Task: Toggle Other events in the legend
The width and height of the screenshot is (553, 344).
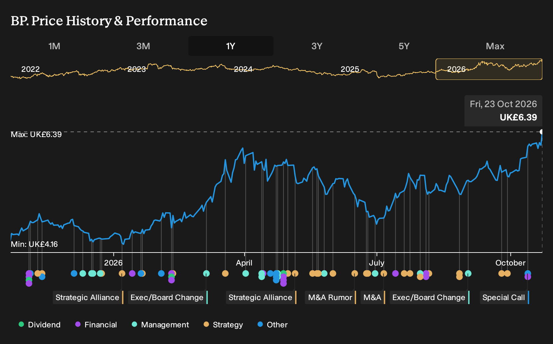Action: point(273,325)
